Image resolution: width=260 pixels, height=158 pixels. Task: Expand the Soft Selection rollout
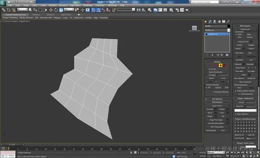[x=217, y=99]
